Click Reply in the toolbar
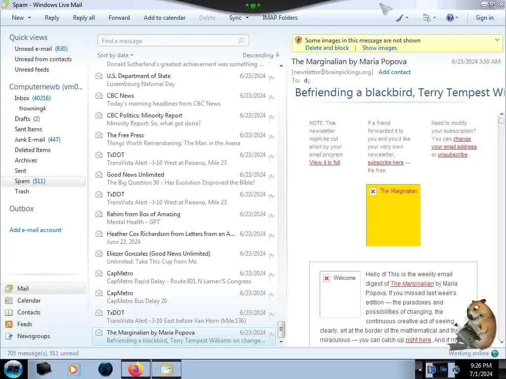The image size is (506, 379). tap(52, 18)
